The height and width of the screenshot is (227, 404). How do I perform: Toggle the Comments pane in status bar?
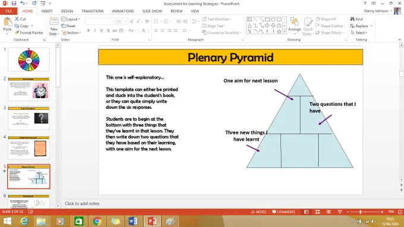pos(283,212)
